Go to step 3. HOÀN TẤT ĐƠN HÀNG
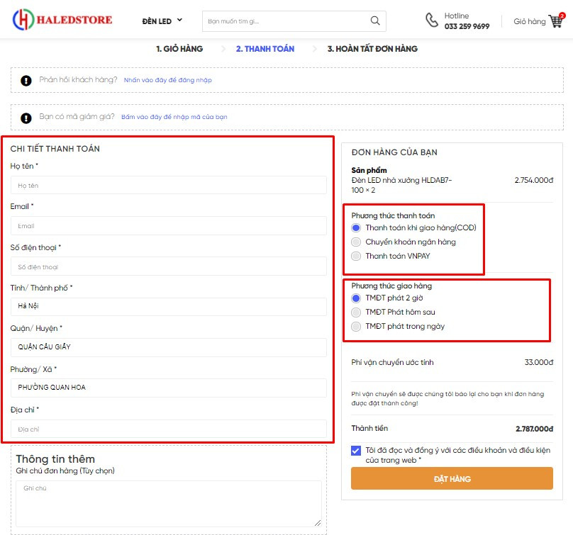The height and width of the screenshot is (535, 573). 372,49
